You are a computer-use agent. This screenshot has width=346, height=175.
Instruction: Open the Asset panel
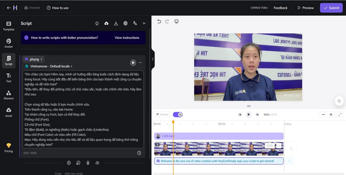pyautogui.click(x=9, y=112)
